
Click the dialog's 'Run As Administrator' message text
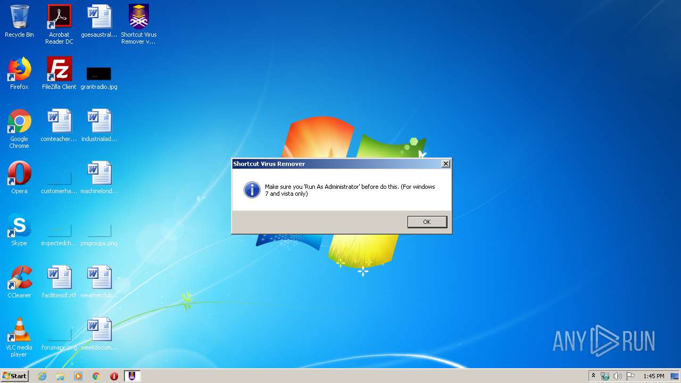tap(350, 190)
